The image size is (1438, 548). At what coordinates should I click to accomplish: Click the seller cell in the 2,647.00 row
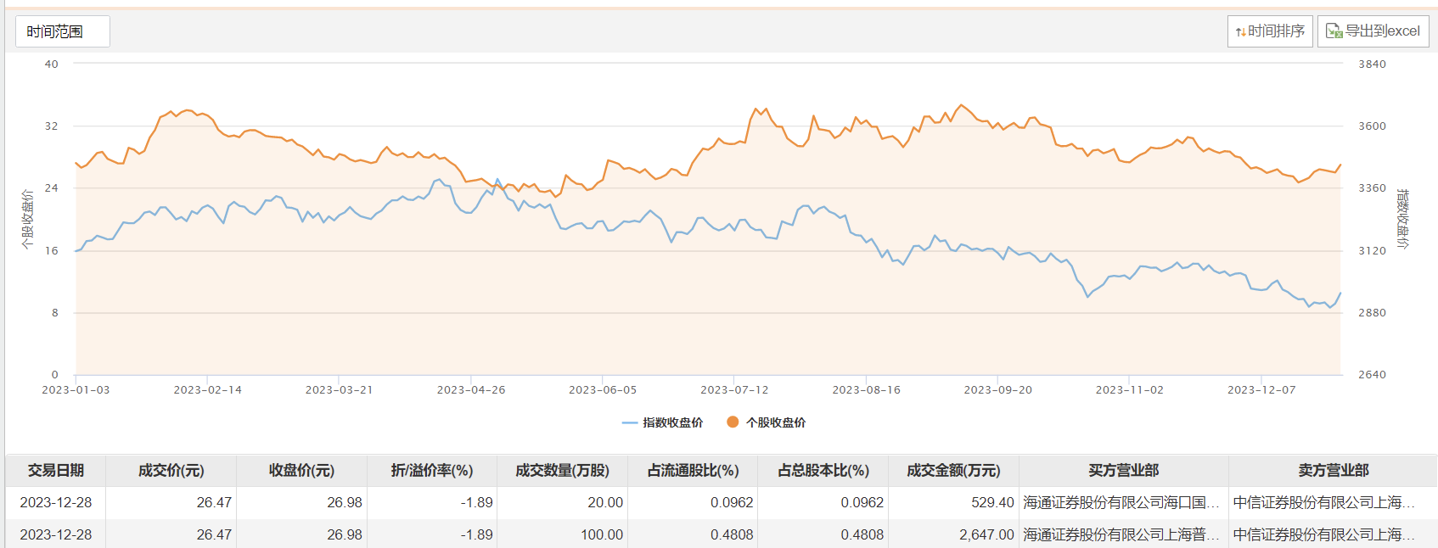click(x=1333, y=534)
